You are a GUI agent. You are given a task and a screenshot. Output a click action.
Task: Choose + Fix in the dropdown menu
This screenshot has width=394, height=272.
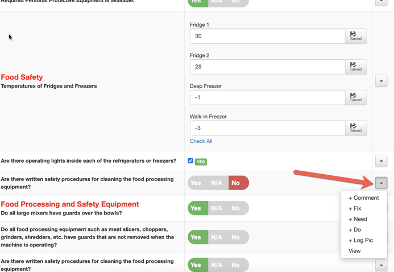click(355, 208)
